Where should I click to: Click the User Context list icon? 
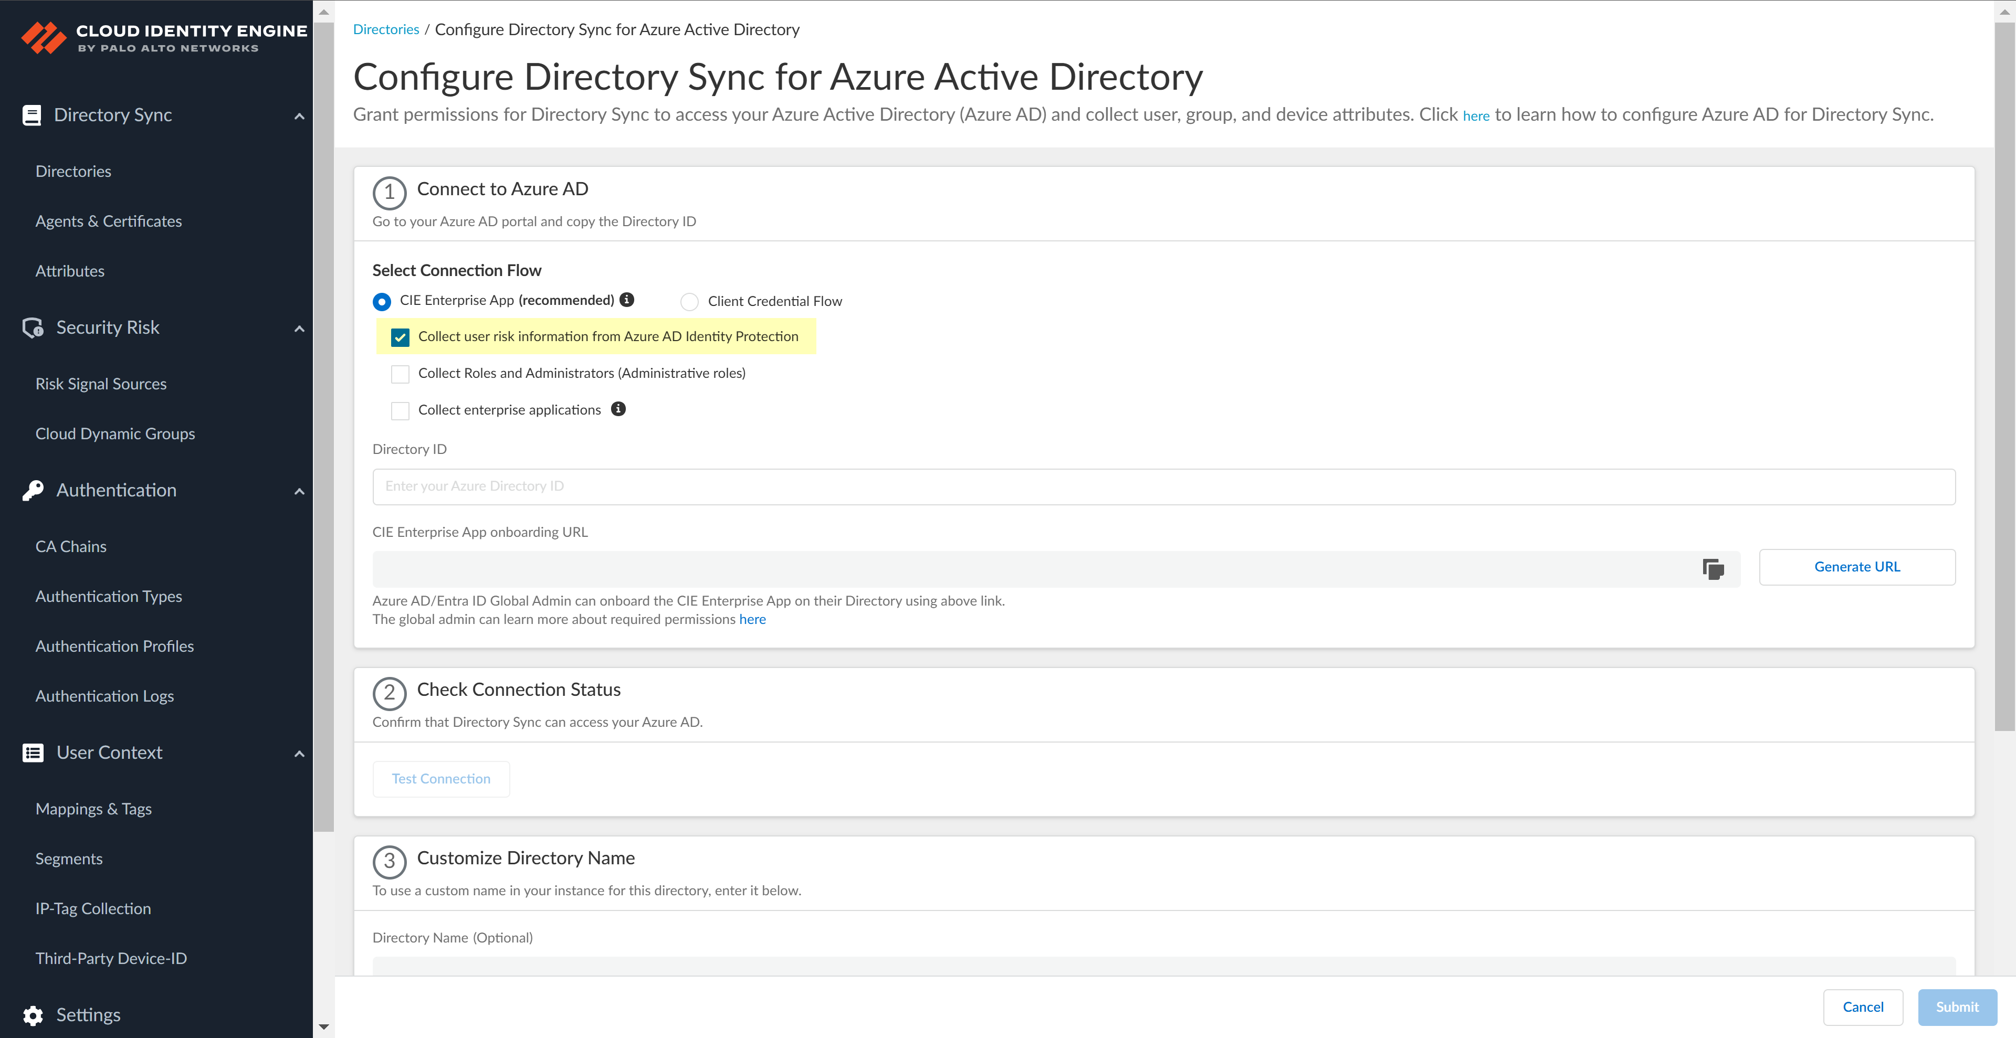[x=32, y=753]
